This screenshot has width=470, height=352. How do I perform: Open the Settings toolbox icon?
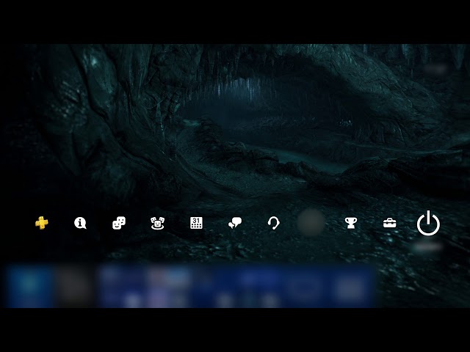[x=390, y=223]
